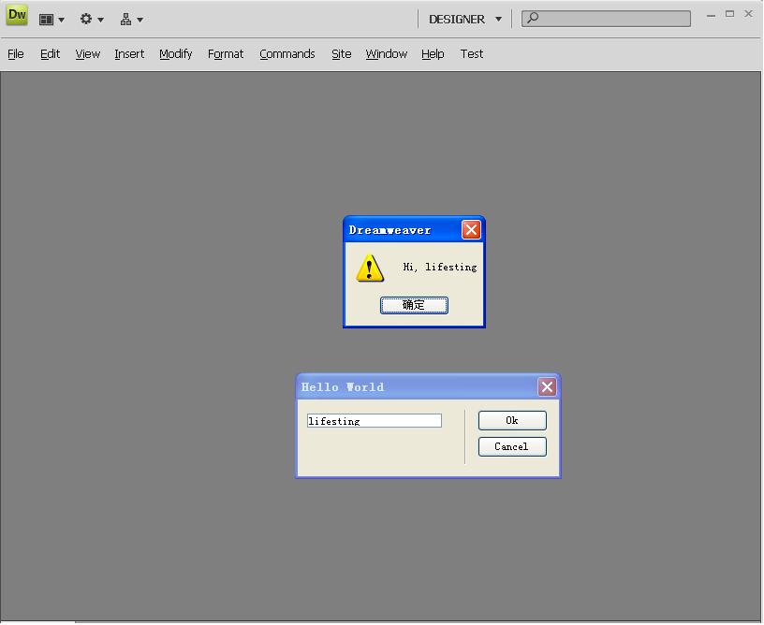Open the Window menu
The image size is (764, 625).
pos(387,54)
